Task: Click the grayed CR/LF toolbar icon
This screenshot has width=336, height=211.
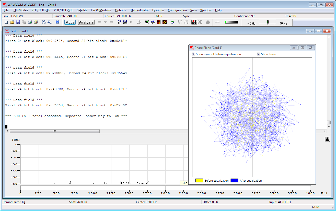Action: 180,22
